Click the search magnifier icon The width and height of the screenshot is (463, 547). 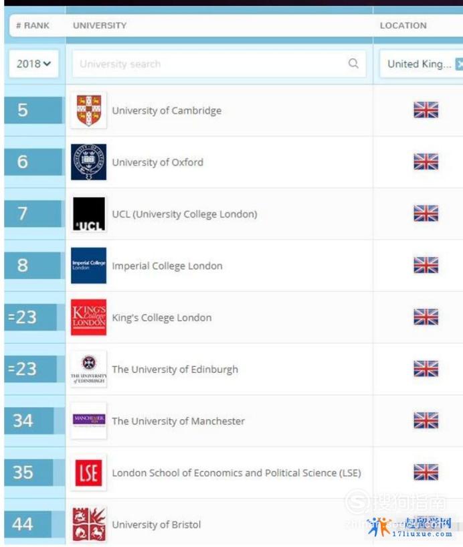point(353,64)
